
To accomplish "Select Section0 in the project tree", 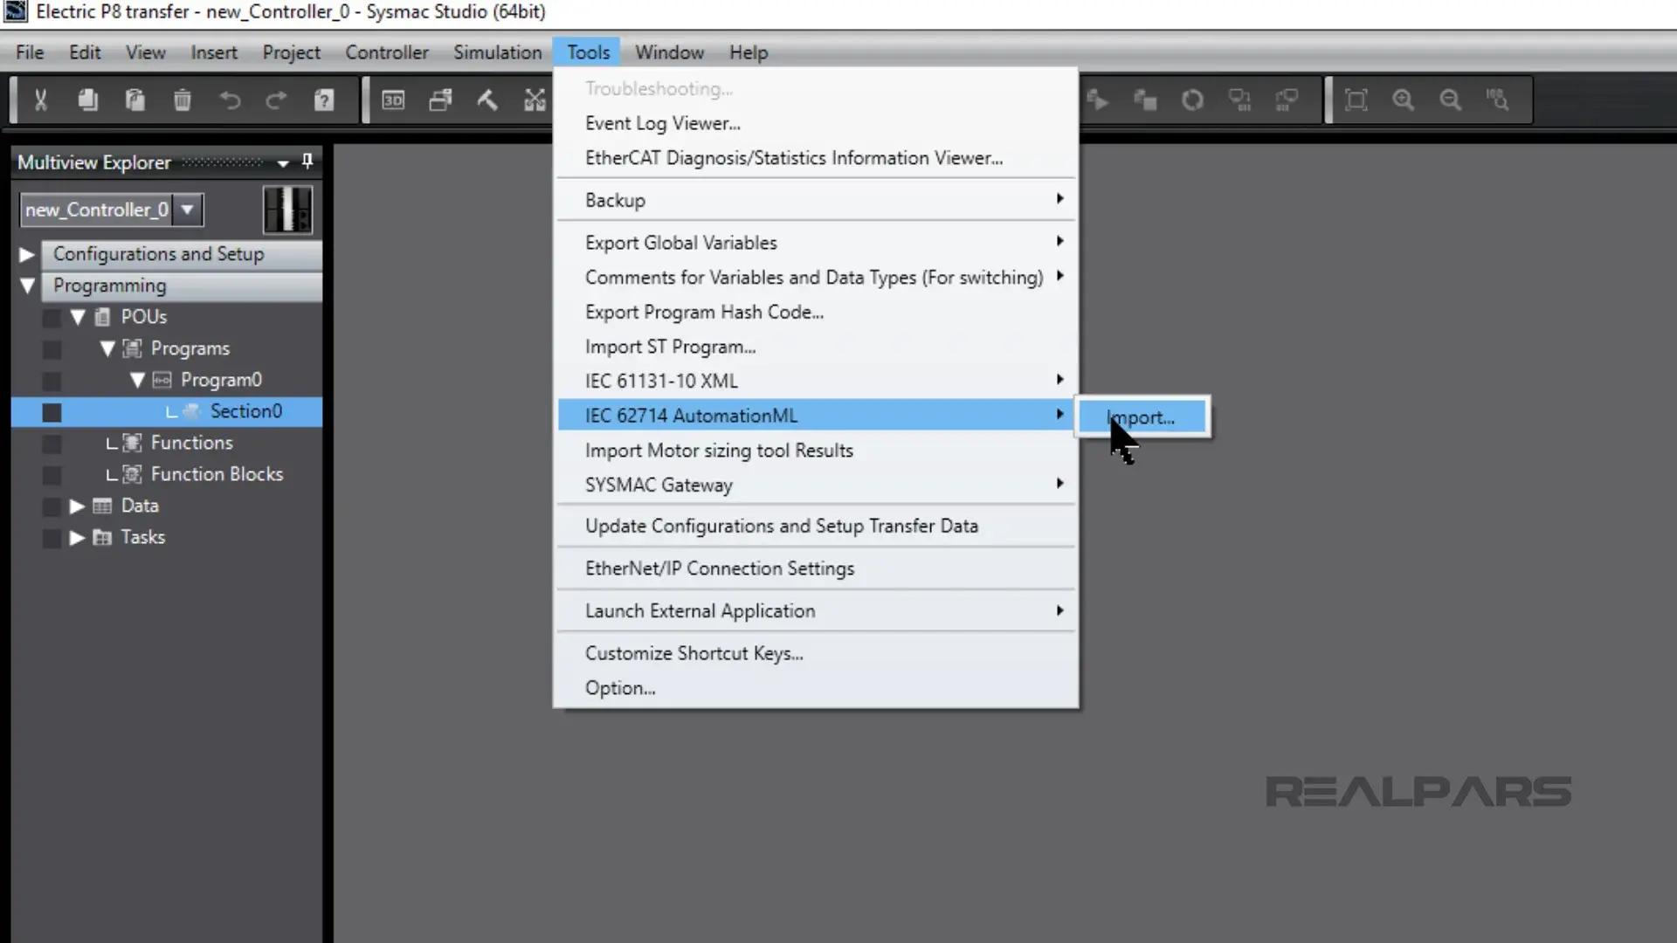I will pyautogui.click(x=245, y=411).
